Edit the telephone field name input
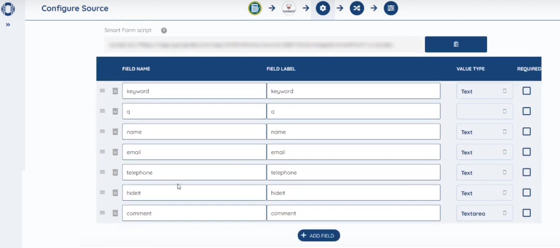560x248 pixels. click(194, 172)
